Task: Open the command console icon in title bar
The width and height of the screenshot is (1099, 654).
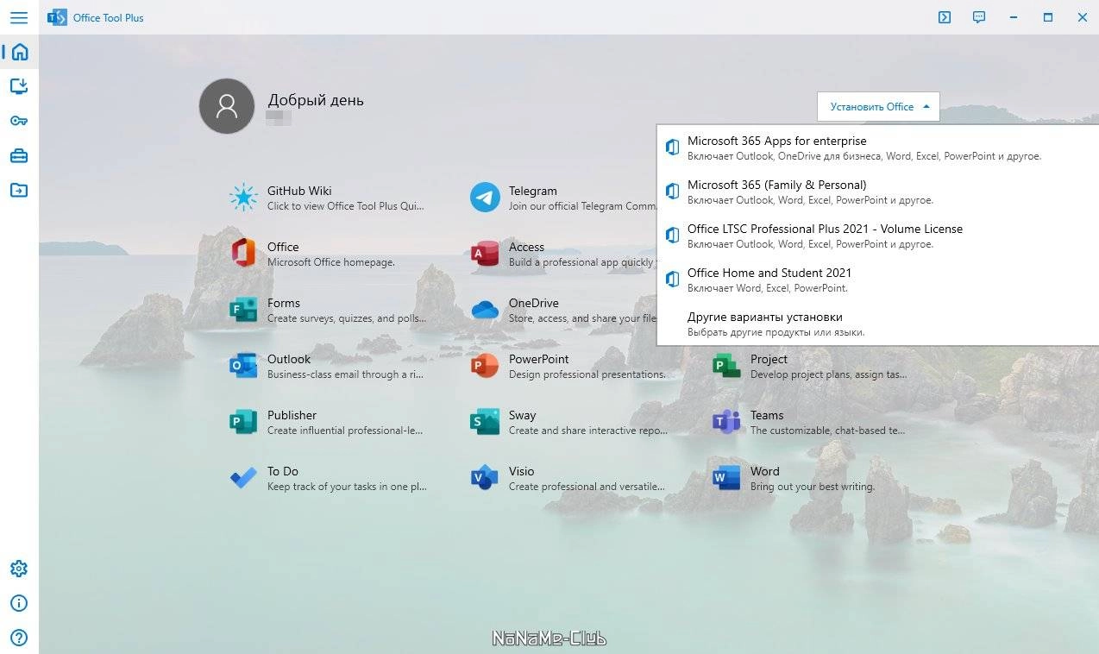Action: tap(945, 17)
